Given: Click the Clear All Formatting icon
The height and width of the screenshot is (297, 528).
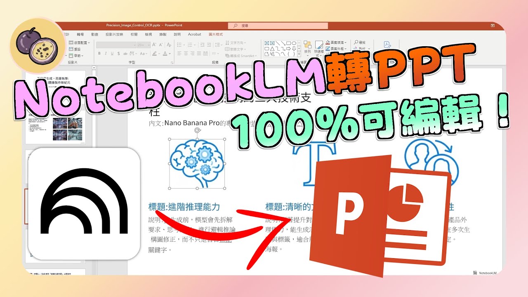Looking at the screenshot, I should [x=169, y=45].
